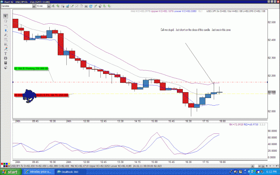Select the Fibonacci retracement lines tool

tap(5, 39)
